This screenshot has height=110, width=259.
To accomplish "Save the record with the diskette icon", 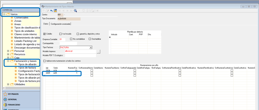I will (55, 11).
